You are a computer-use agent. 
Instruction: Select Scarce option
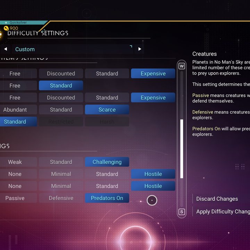pos(107,109)
